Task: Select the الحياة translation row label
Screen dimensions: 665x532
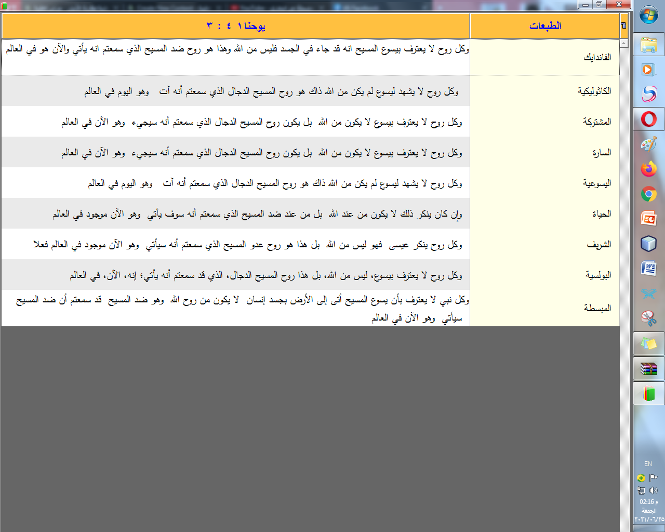Action: [x=602, y=214]
